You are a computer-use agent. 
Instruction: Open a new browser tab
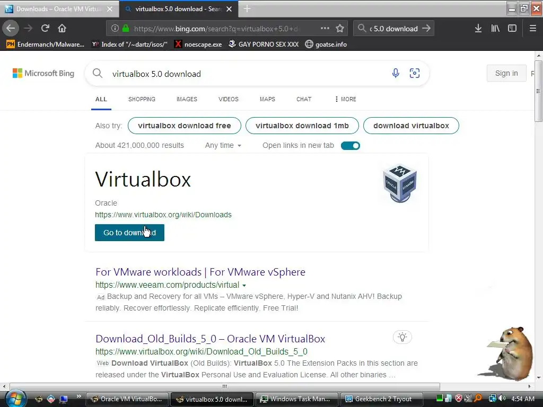click(247, 8)
